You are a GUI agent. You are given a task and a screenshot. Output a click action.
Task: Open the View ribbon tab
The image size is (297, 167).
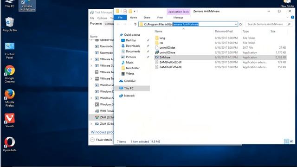coord(160,18)
